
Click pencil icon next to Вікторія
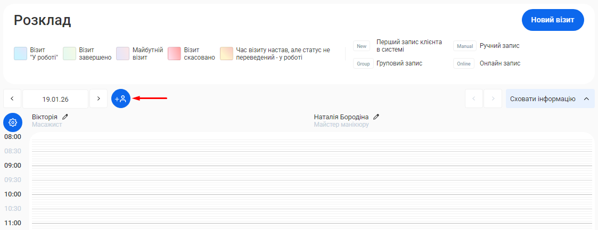[65, 117]
